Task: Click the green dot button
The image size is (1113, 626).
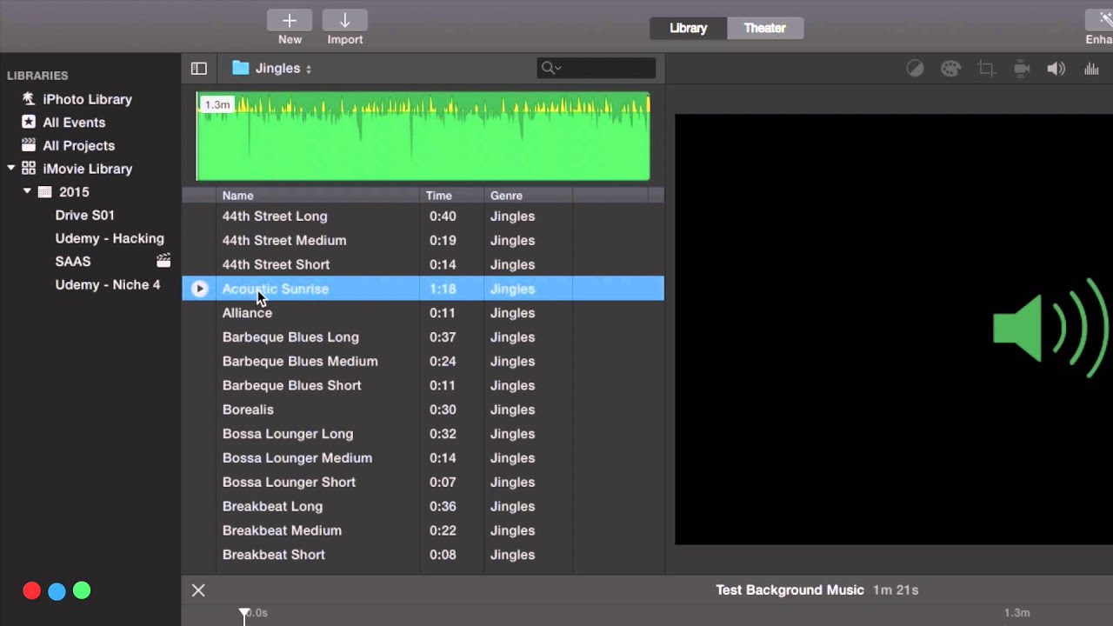Action: coord(82,591)
